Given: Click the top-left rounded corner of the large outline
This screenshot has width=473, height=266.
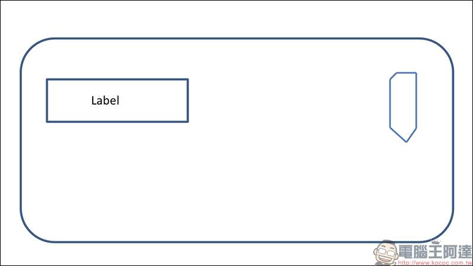Looking at the screenshot, I should pos(31,48).
